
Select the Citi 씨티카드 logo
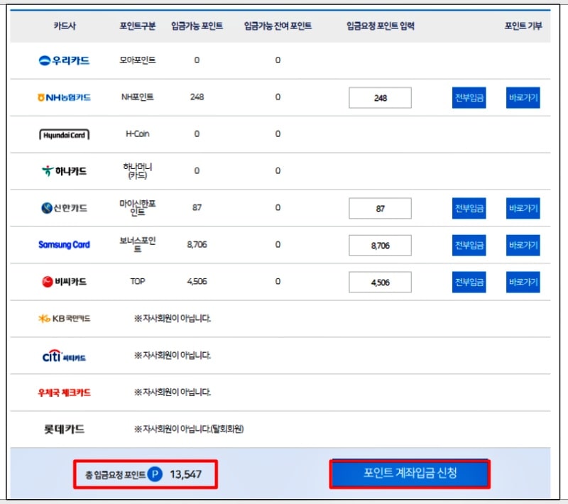pyautogui.click(x=65, y=355)
